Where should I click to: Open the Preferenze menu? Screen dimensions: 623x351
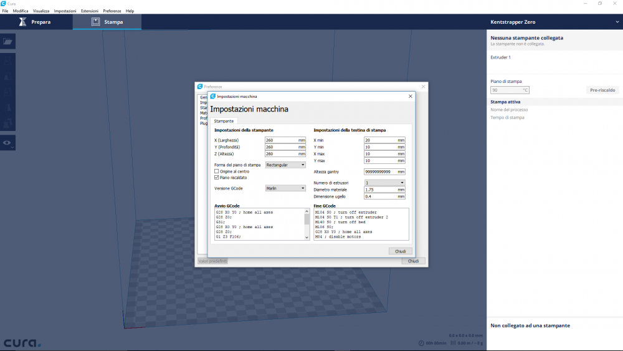pyautogui.click(x=112, y=11)
